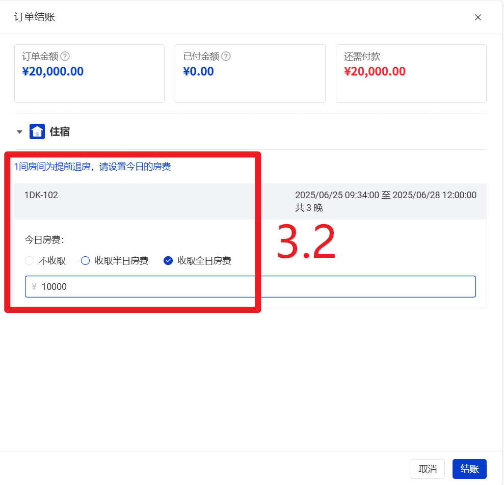
Task: Click the blue 结账 button
Action: (469, 469)
